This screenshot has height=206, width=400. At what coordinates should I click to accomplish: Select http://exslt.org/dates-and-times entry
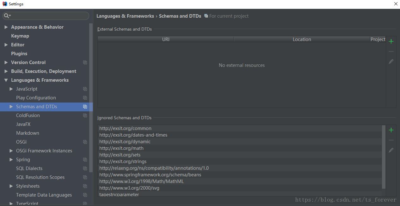coord(240,135)
